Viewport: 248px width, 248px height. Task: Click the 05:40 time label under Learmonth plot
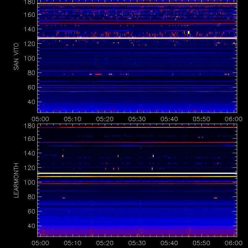[169, 243]
